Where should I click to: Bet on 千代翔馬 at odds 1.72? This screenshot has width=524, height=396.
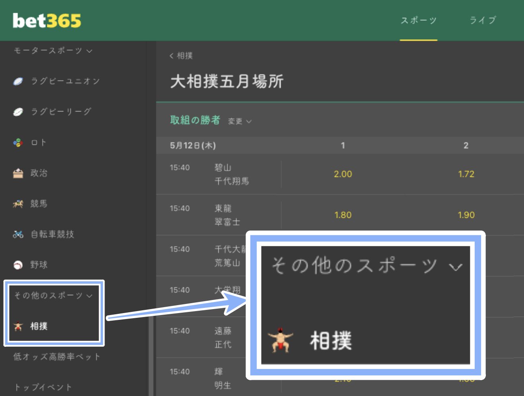pyautogui.click(x=466, y=174)
